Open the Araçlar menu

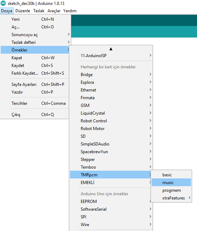(54, 11)
